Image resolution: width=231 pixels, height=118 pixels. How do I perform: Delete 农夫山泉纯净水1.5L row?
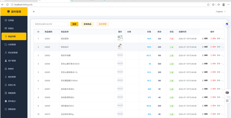coord(213,72)
